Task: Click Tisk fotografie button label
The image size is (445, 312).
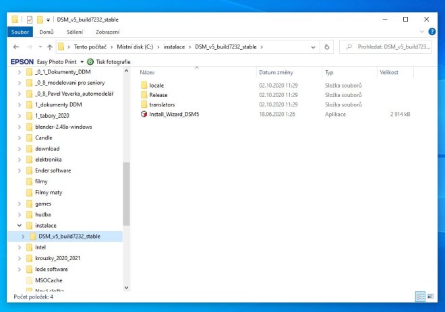Action: (113, 62)
